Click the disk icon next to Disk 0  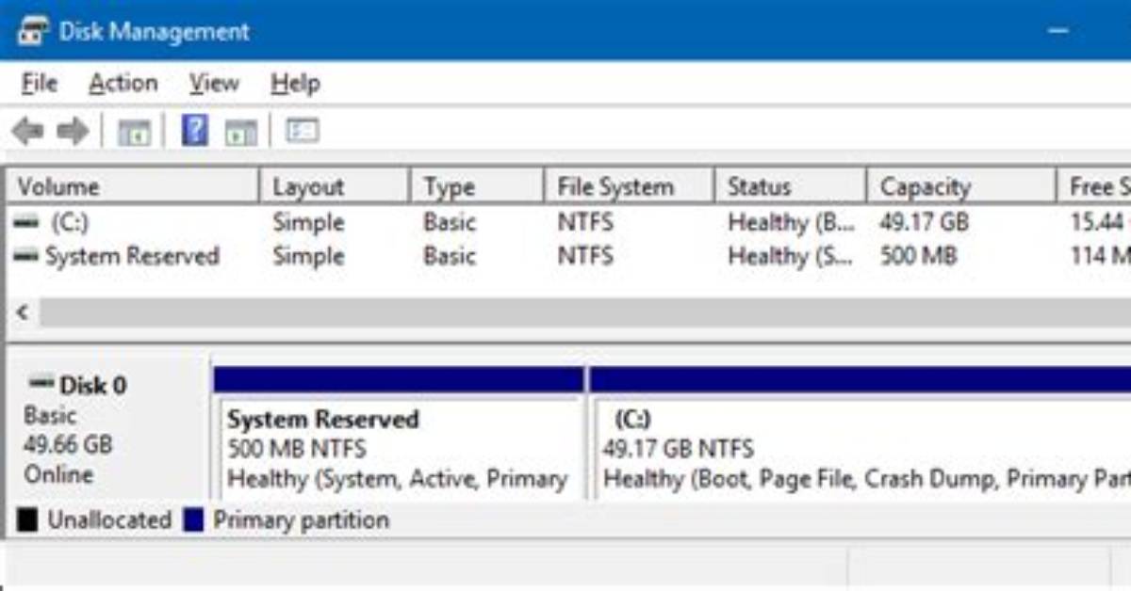coord(41,383)
